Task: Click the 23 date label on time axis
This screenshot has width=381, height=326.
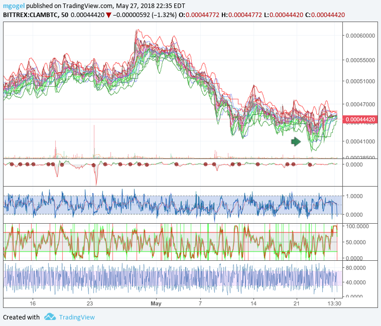Action: pyautogui.click(x=90, y=303)
